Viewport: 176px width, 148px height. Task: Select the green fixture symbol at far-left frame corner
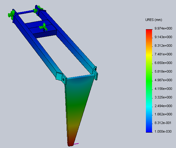coord(11,15)
